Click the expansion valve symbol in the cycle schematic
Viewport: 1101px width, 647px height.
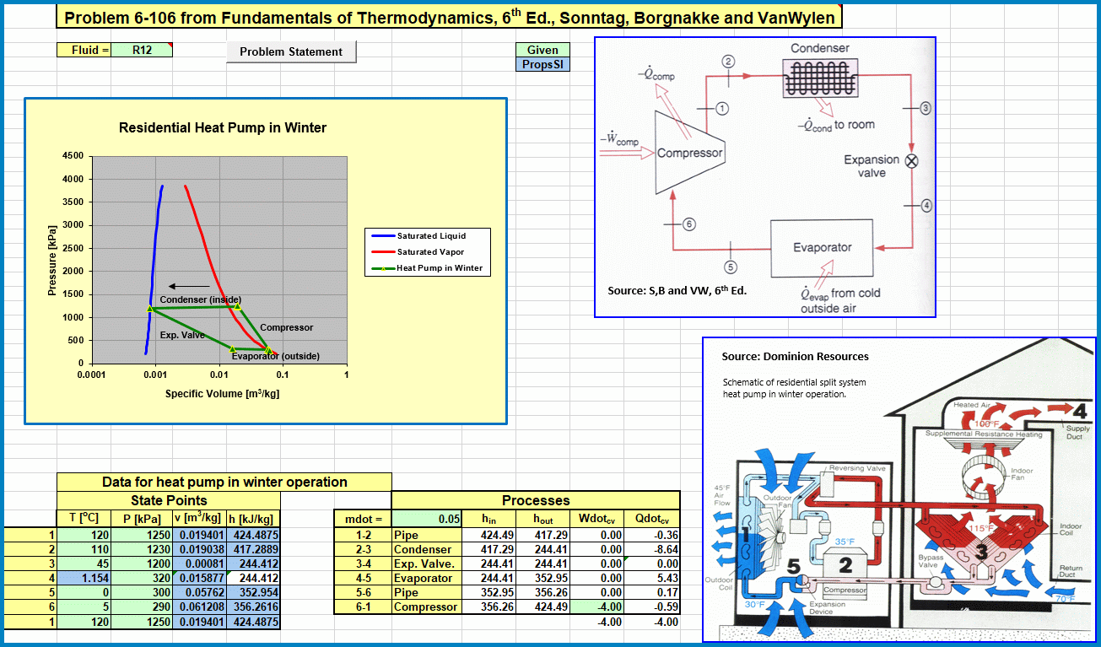coord(911,160)
